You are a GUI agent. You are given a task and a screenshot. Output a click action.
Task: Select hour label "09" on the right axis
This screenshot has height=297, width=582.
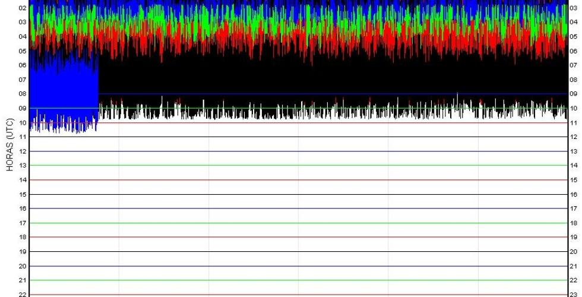coord(574,94)
